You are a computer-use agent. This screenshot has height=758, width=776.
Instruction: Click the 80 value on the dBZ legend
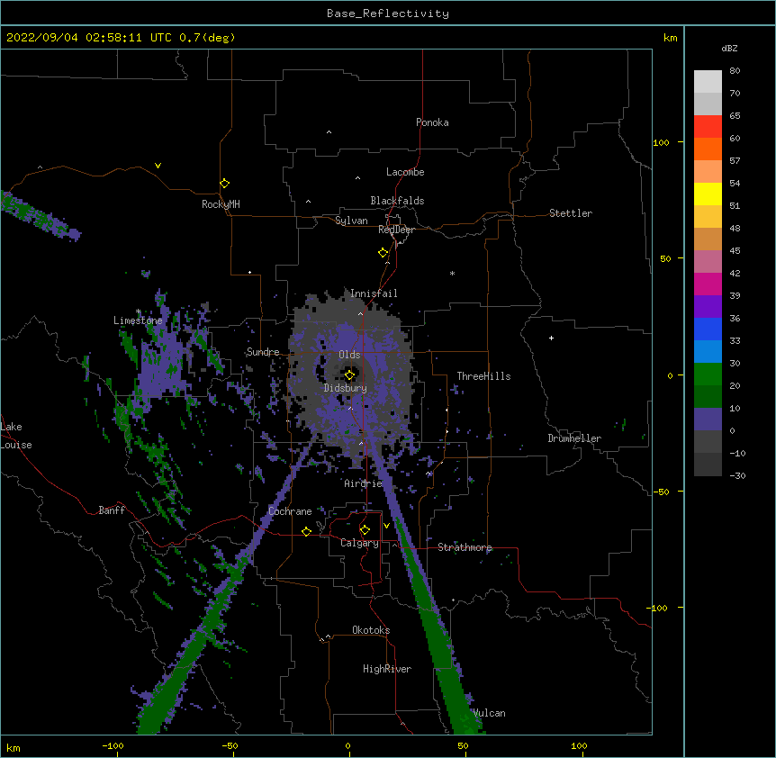tap(735, 71)
